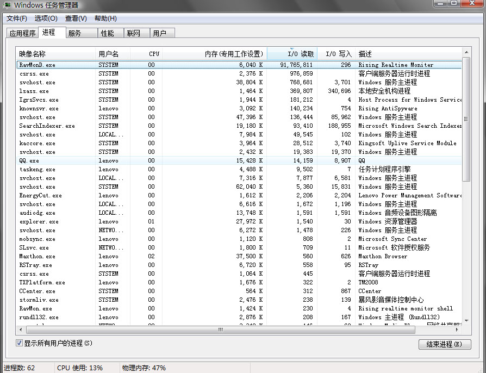486x373 pixels.
Task: Select the SearchIndexer.exe process row
Action: coord(239,126)
